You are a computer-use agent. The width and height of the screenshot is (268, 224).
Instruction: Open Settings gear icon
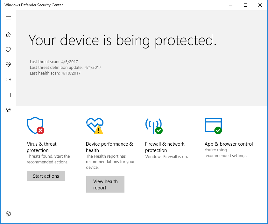(8, 214)
